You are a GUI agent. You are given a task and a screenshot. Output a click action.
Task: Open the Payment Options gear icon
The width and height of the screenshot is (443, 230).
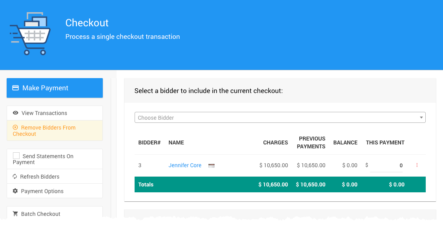[x=15, y=191]
